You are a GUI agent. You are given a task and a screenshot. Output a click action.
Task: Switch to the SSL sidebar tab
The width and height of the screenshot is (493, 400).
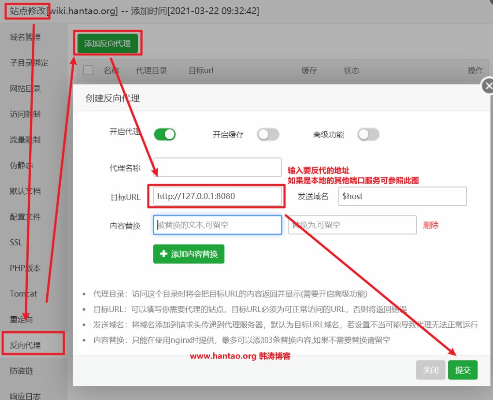pos(16,242)
